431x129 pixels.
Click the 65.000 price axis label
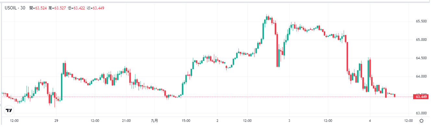pos(421,40)
